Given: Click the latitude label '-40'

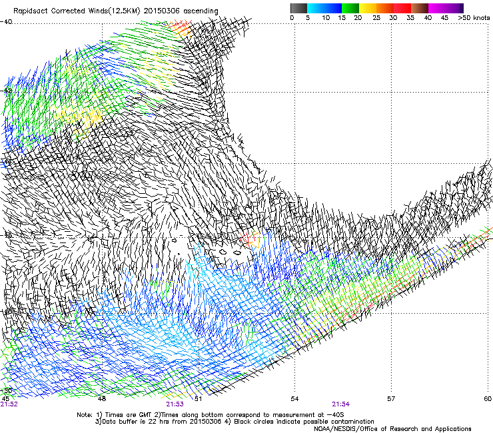Looking at the screenshot, I should (6, 22).
